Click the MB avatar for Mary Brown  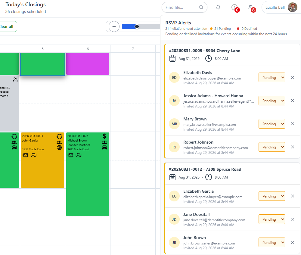[x=174, y=124]
